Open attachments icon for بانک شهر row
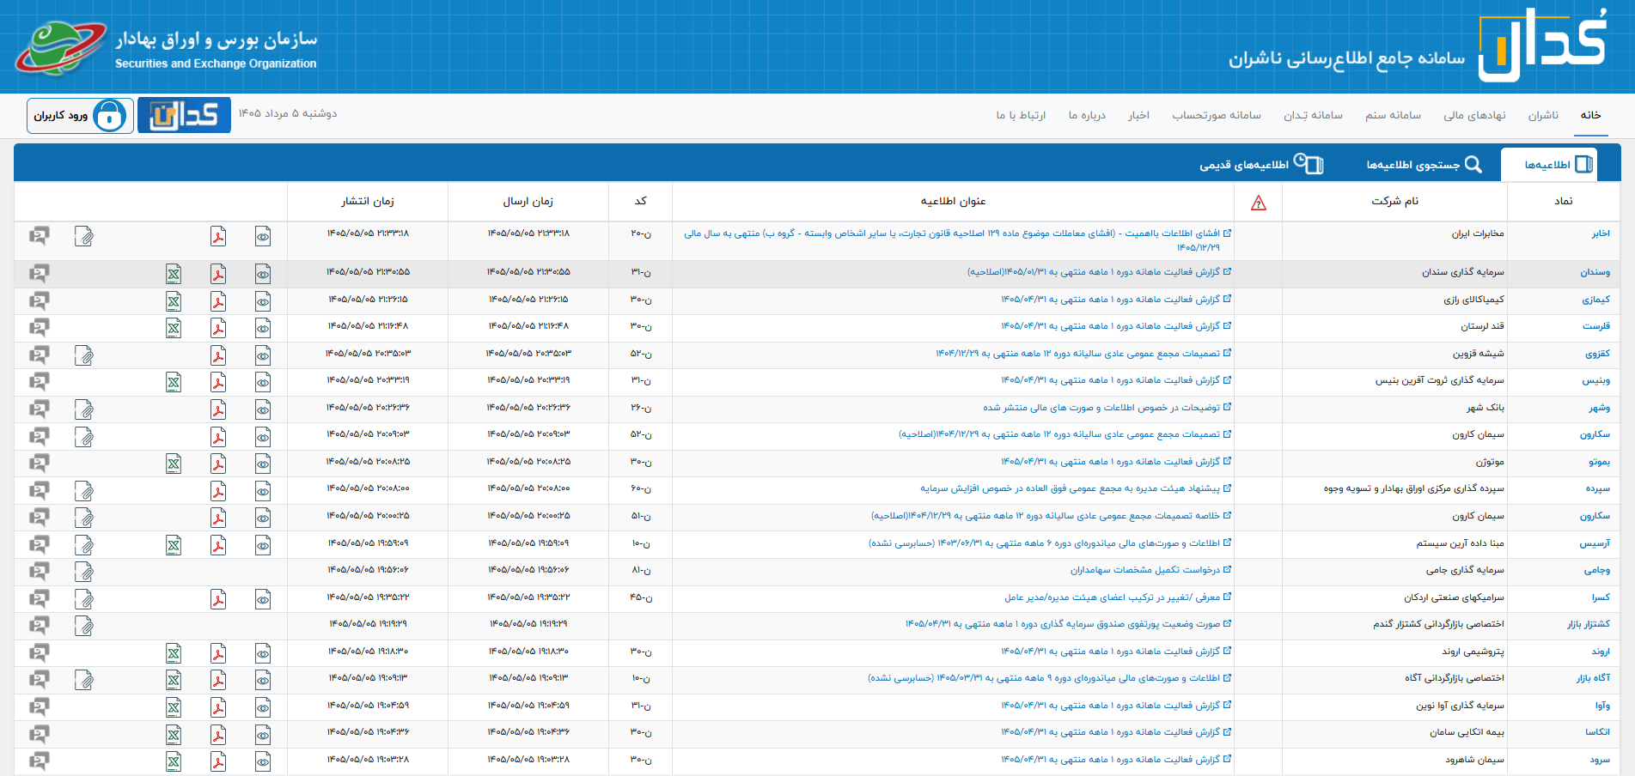The width and height of the screenshot is (1635, 776). click(x=83, y=409)
